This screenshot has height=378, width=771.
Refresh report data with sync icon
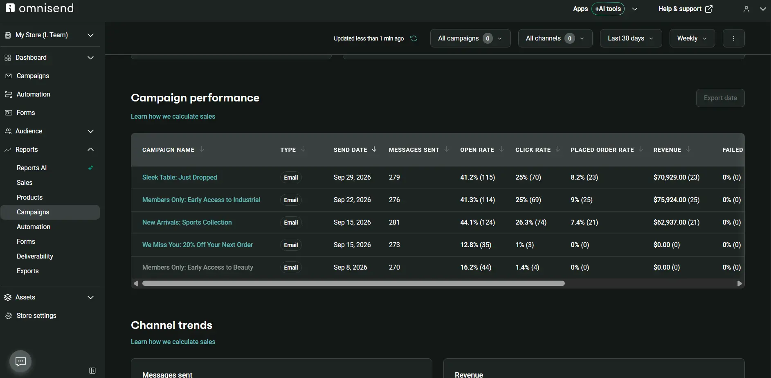[414, 38]
